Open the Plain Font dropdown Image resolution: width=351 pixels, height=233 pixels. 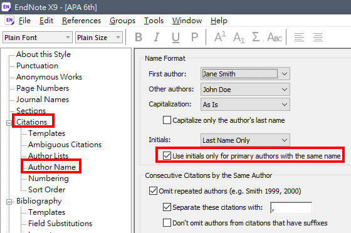[x=38, y=38]
